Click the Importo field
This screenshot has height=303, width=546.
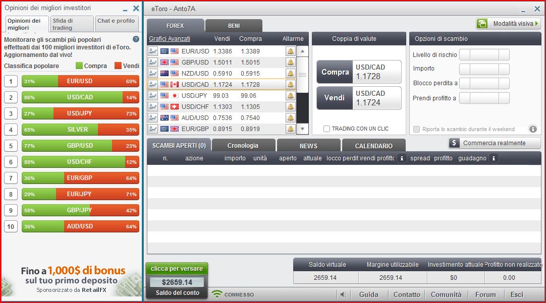[484, 69]
